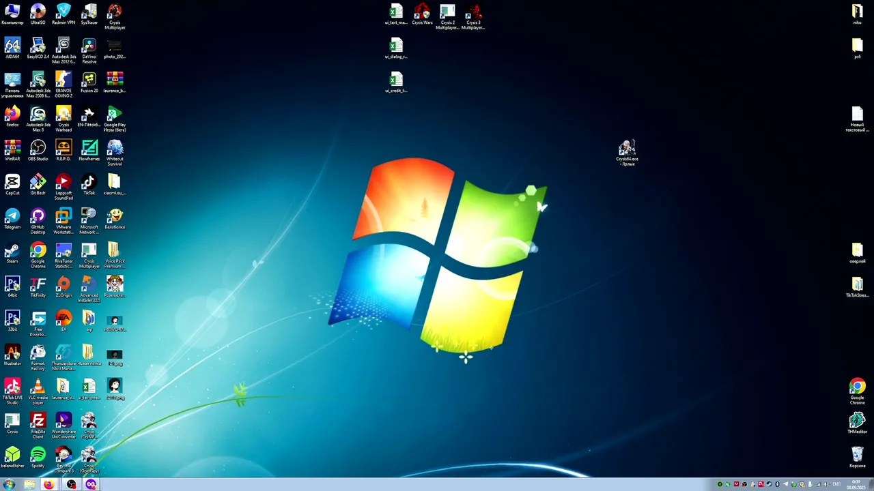Select the Crysis64.exe shortcut icon

tap(627, 153)
